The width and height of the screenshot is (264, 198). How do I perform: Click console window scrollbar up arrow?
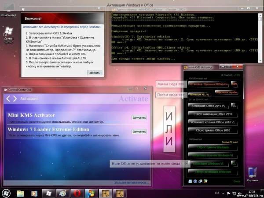click(x=260, y=15)
